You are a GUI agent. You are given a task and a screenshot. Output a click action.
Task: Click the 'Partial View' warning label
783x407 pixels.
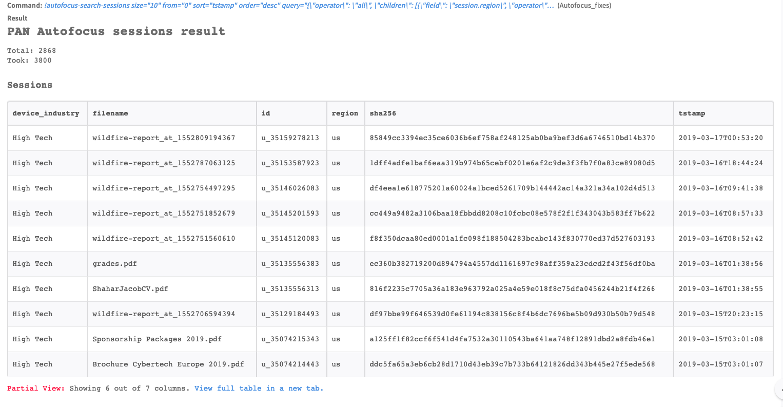pyautogui.click(x=36, y=389)
